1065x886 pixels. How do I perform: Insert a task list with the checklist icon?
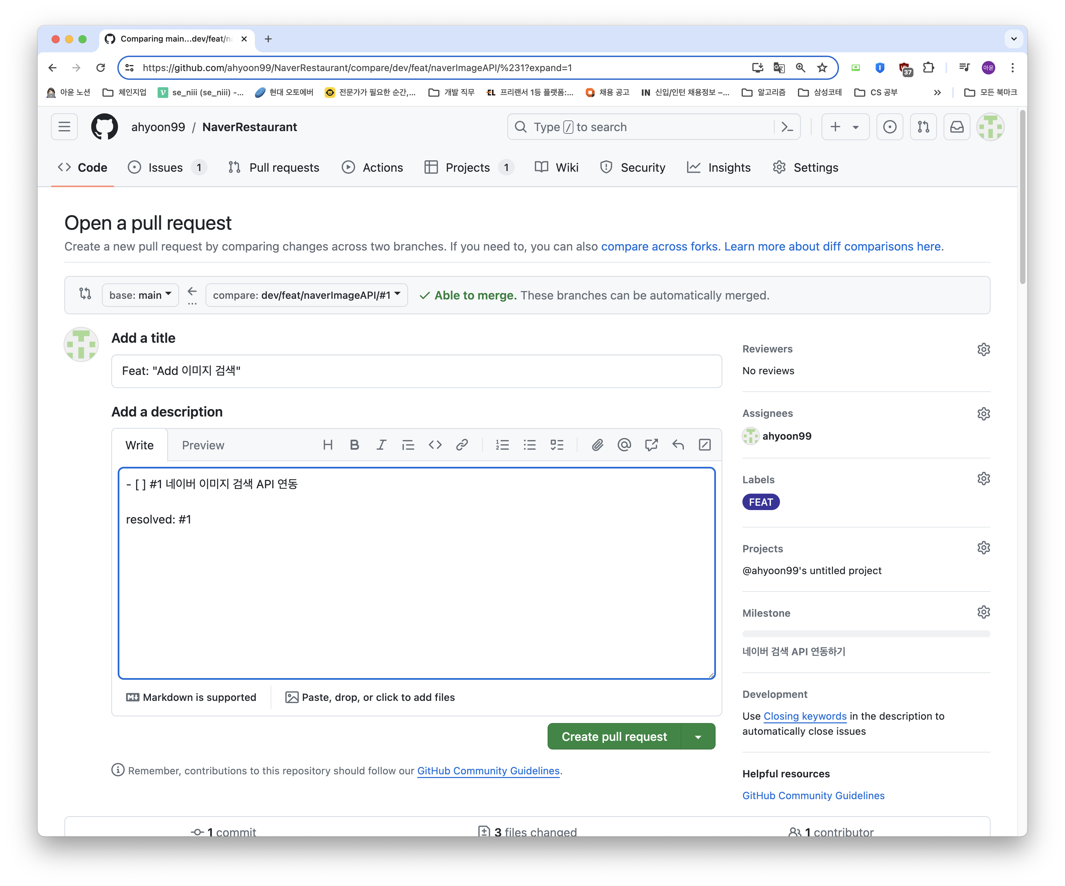pyautogui.click(x=556, y=445)
